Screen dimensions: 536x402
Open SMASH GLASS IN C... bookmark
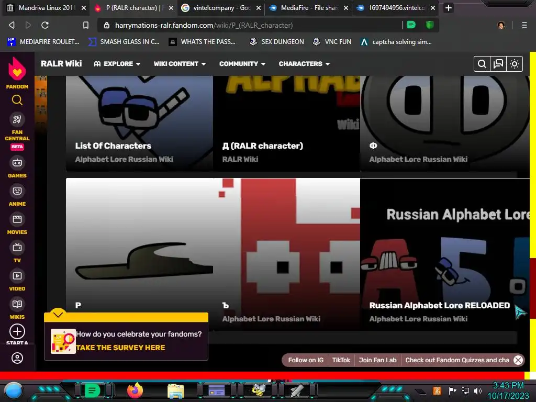coord(124,42)
